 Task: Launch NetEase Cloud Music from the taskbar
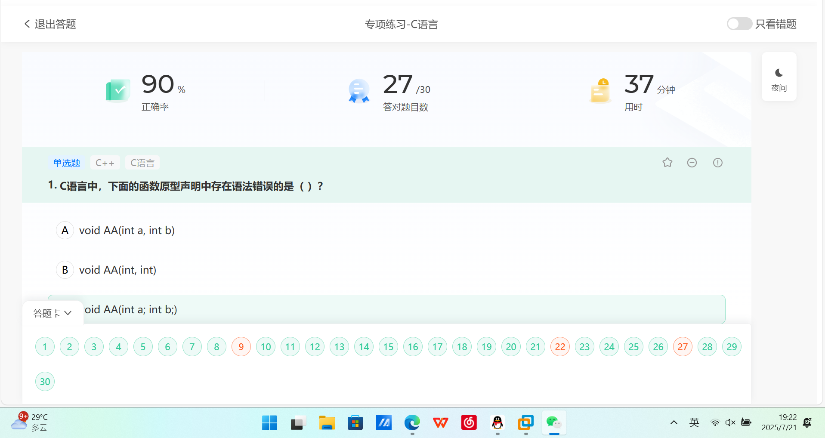click(469, 423)
